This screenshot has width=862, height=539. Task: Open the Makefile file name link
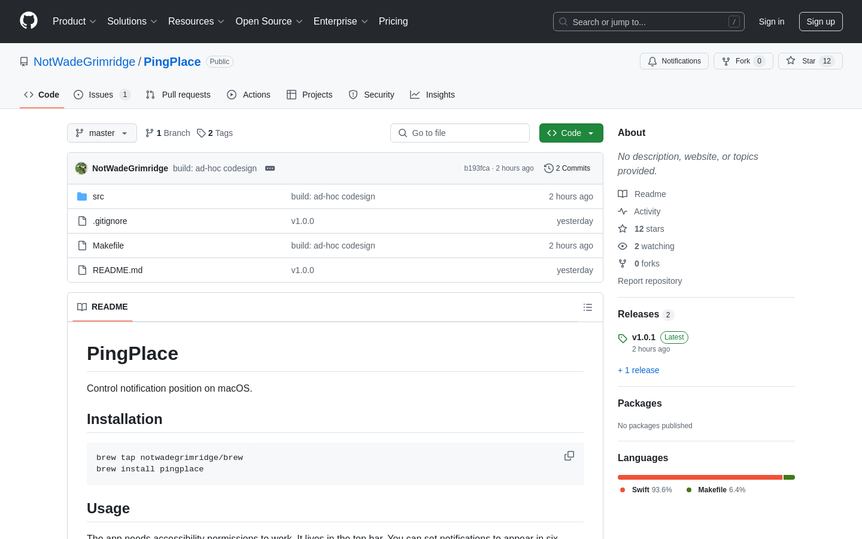(108, 246)
